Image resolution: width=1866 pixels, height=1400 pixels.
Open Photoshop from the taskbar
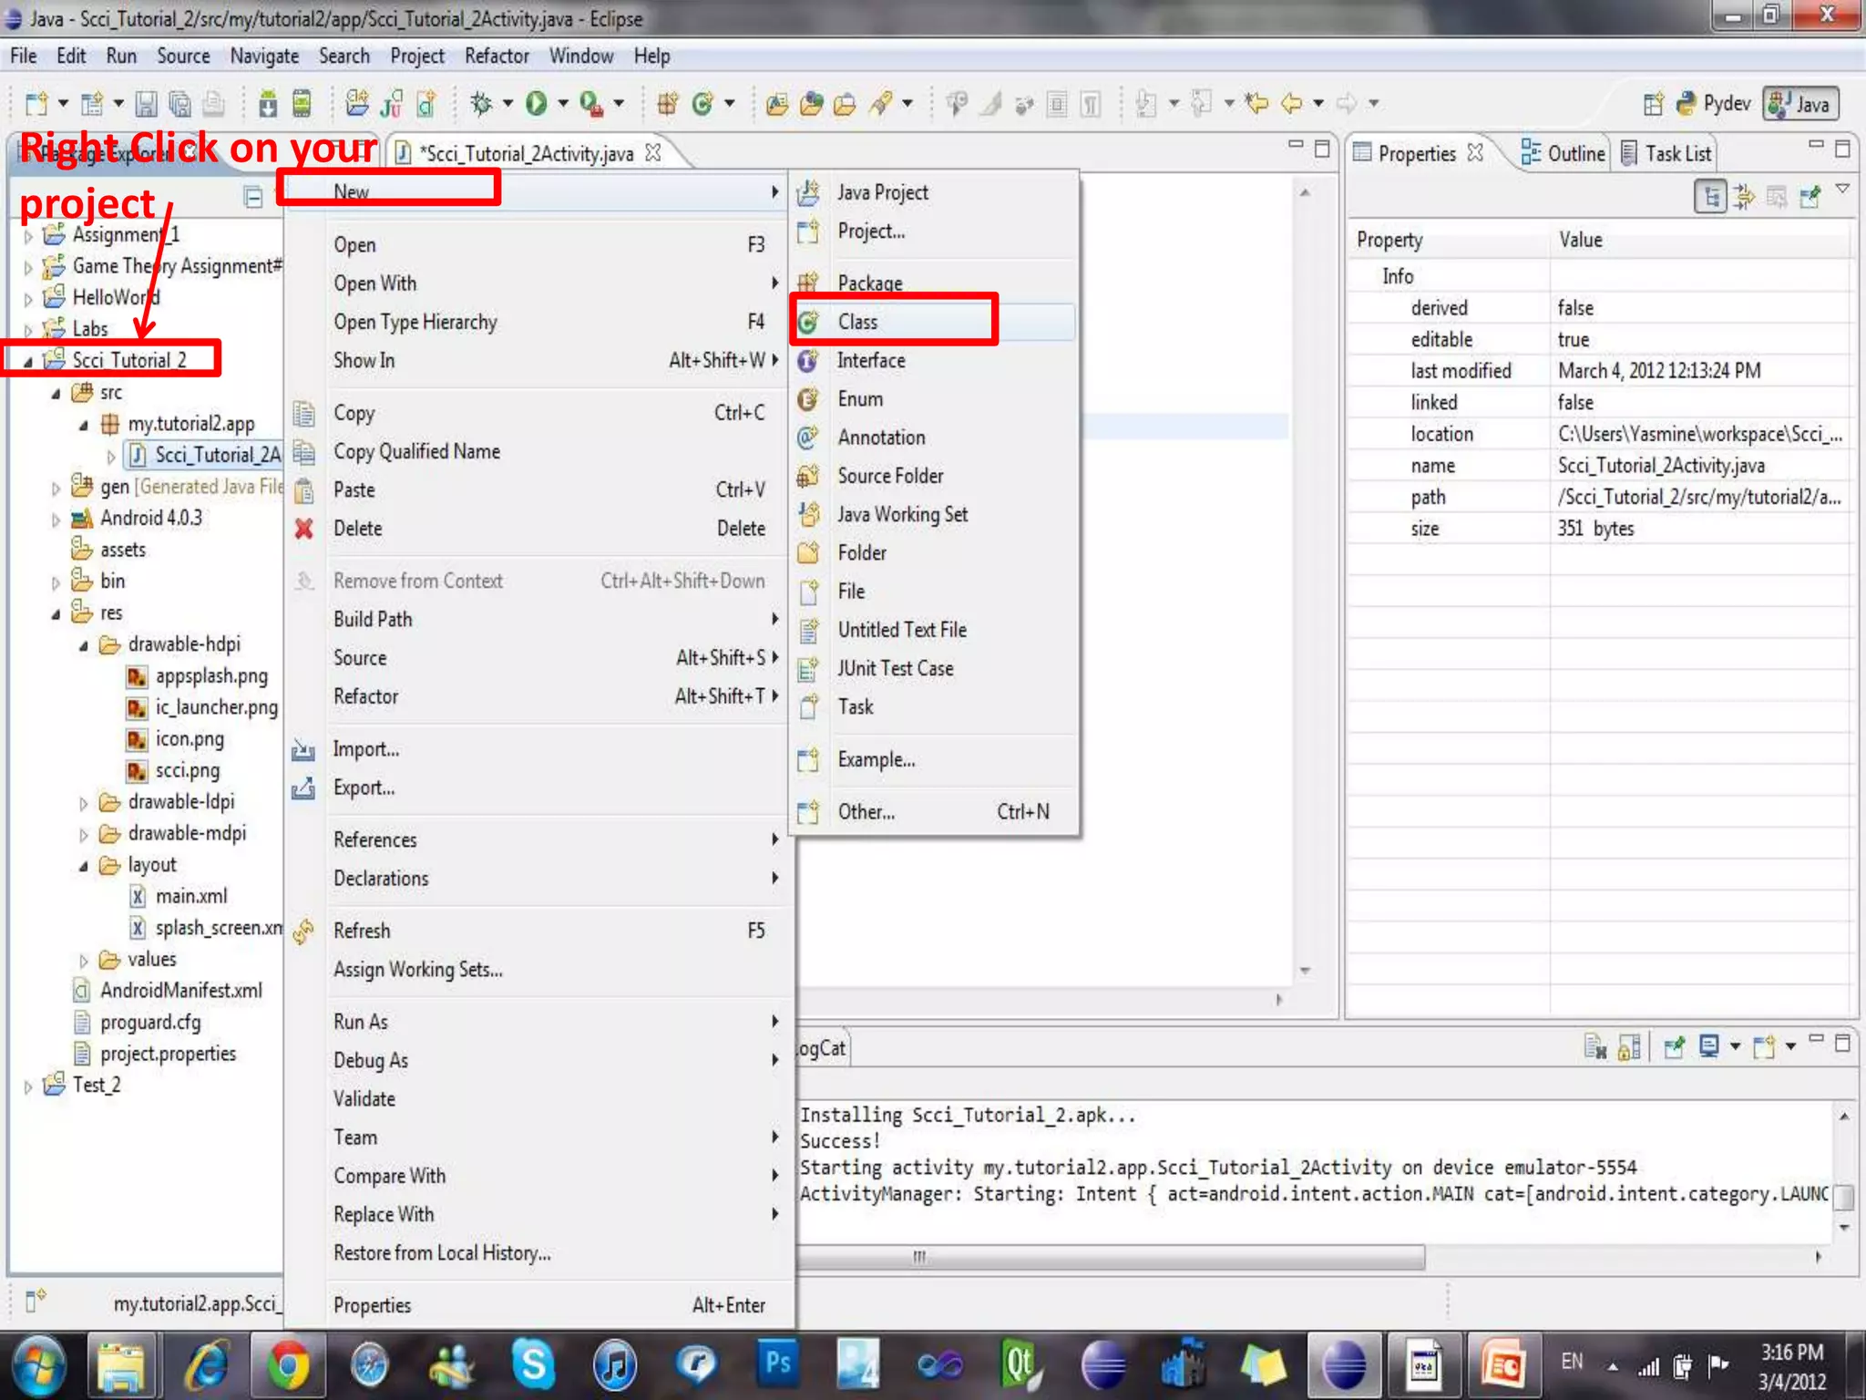(x=778, y=1363)
